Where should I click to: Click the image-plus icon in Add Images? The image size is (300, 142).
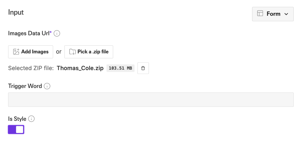point(16,52)
